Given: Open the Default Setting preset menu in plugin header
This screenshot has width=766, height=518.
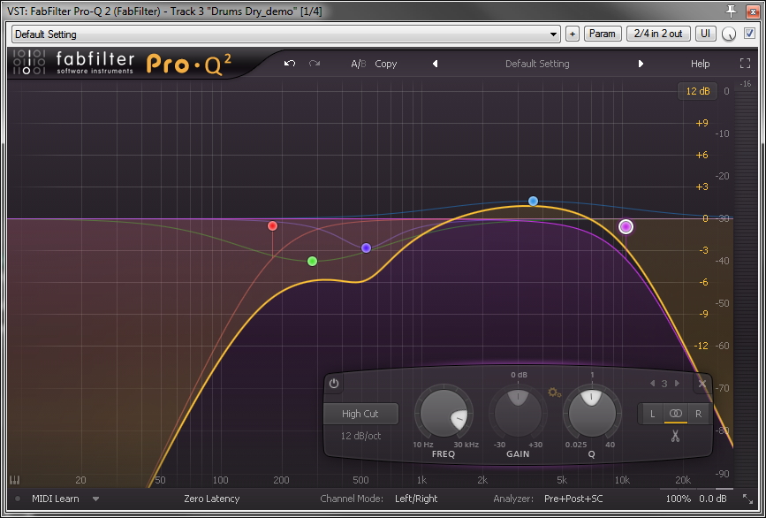Looking at the screenshot, I should pyautogui.click(x=537, y=64).
